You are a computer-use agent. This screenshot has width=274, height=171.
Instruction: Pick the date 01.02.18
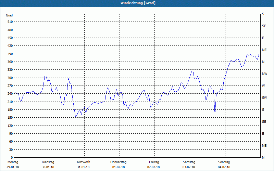[119, 167]
